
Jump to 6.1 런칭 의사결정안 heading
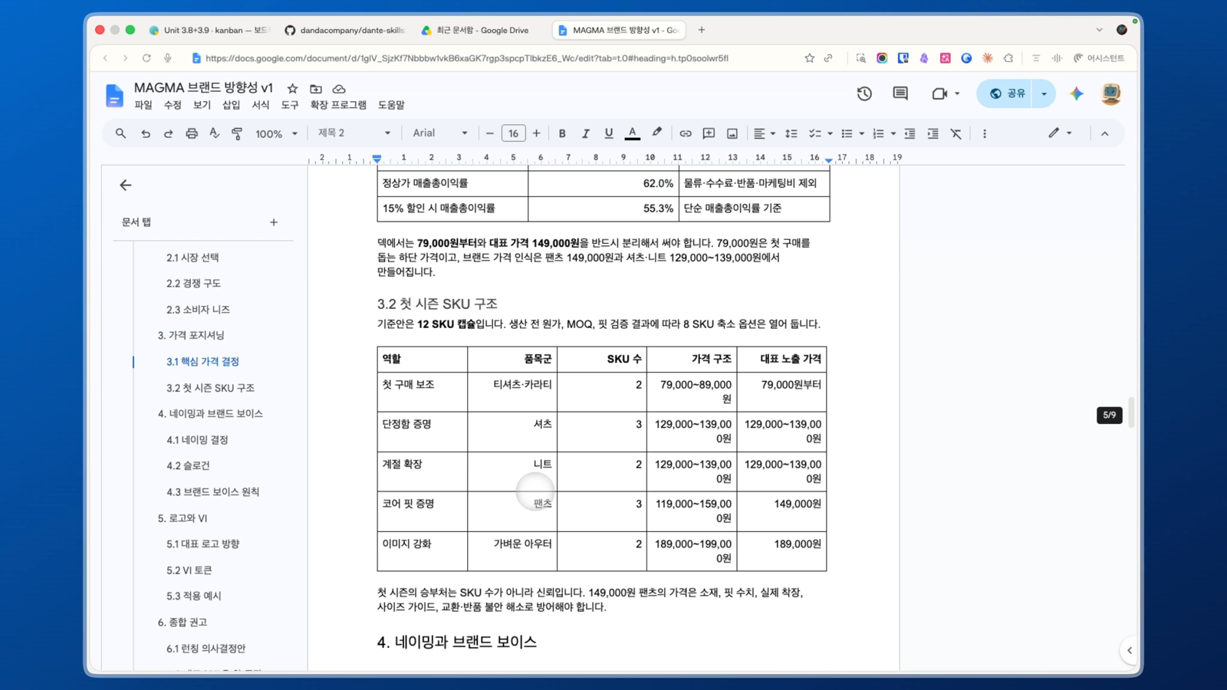206,649
